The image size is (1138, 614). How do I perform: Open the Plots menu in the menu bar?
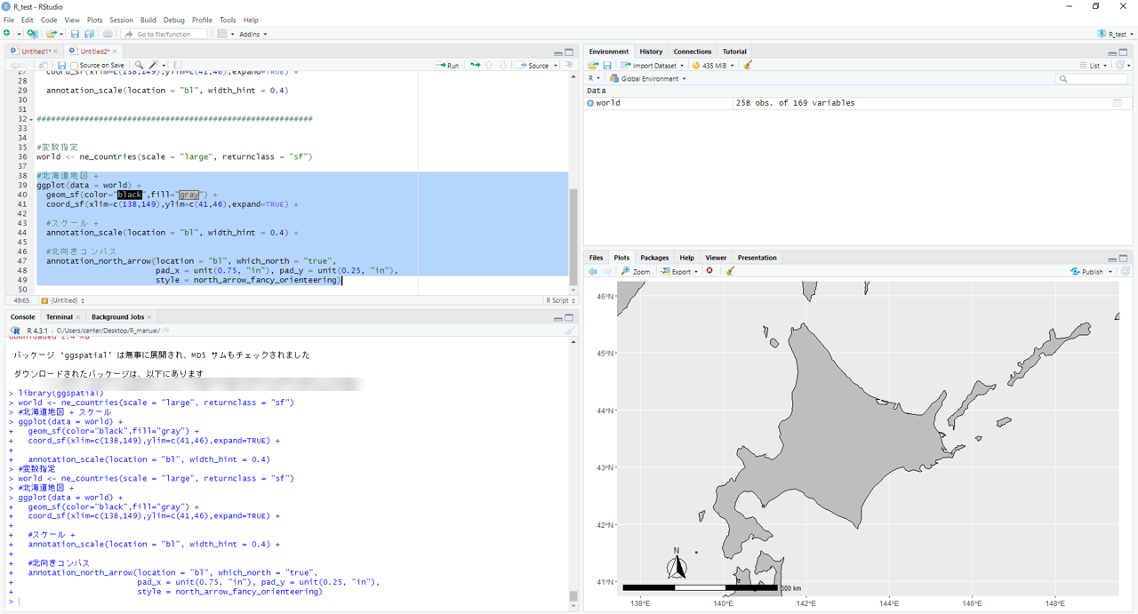tap(94, 20)
